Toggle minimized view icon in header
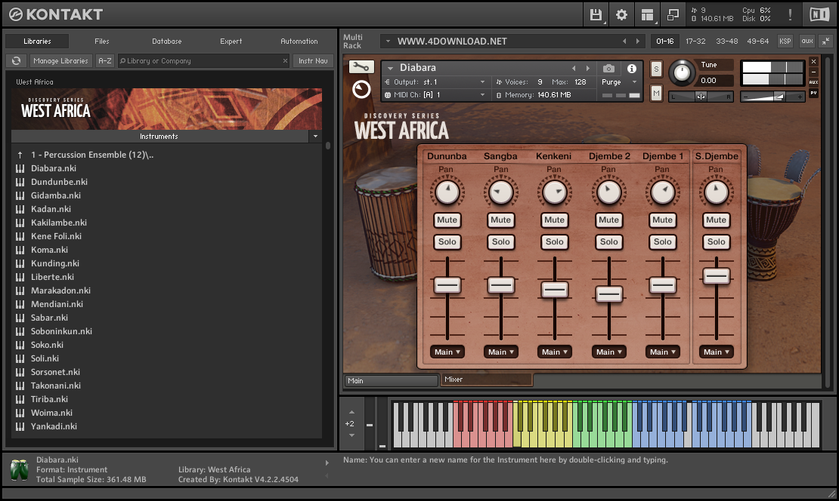Screen dimensions: 839x501 [673, 14]
